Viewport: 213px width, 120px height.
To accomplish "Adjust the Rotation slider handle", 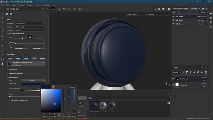I will click(x=16, y=44).
